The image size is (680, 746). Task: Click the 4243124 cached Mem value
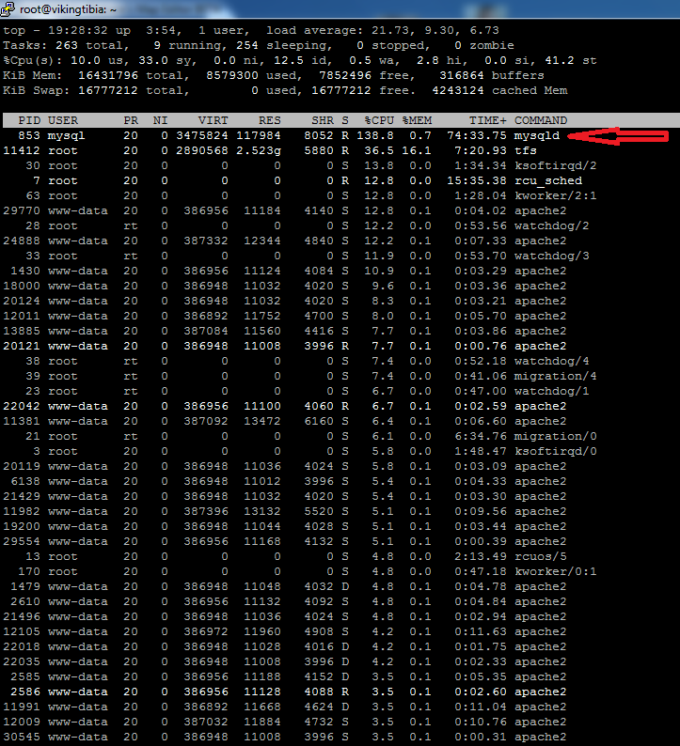pos(458,90)
